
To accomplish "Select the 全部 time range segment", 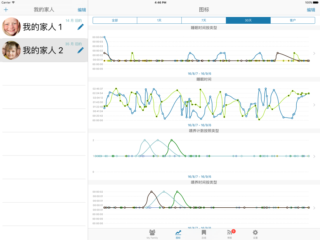I will (x=115, y=20).
